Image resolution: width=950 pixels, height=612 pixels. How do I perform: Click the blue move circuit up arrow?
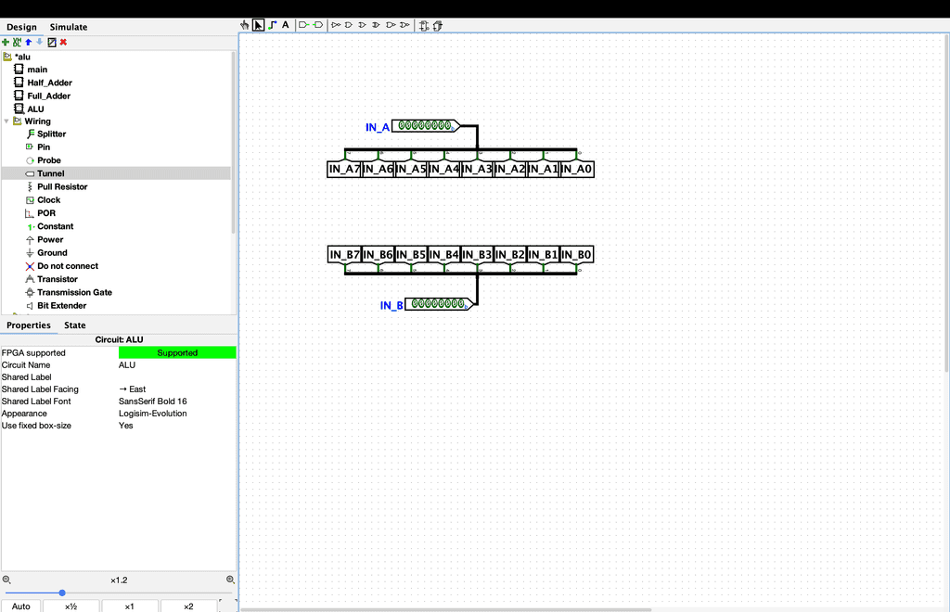(x=28, y=42)
